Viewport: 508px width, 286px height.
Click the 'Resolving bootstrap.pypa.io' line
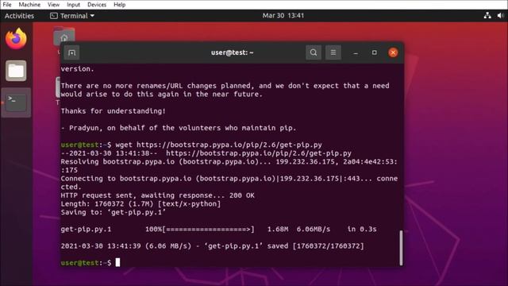pos(229,166)
